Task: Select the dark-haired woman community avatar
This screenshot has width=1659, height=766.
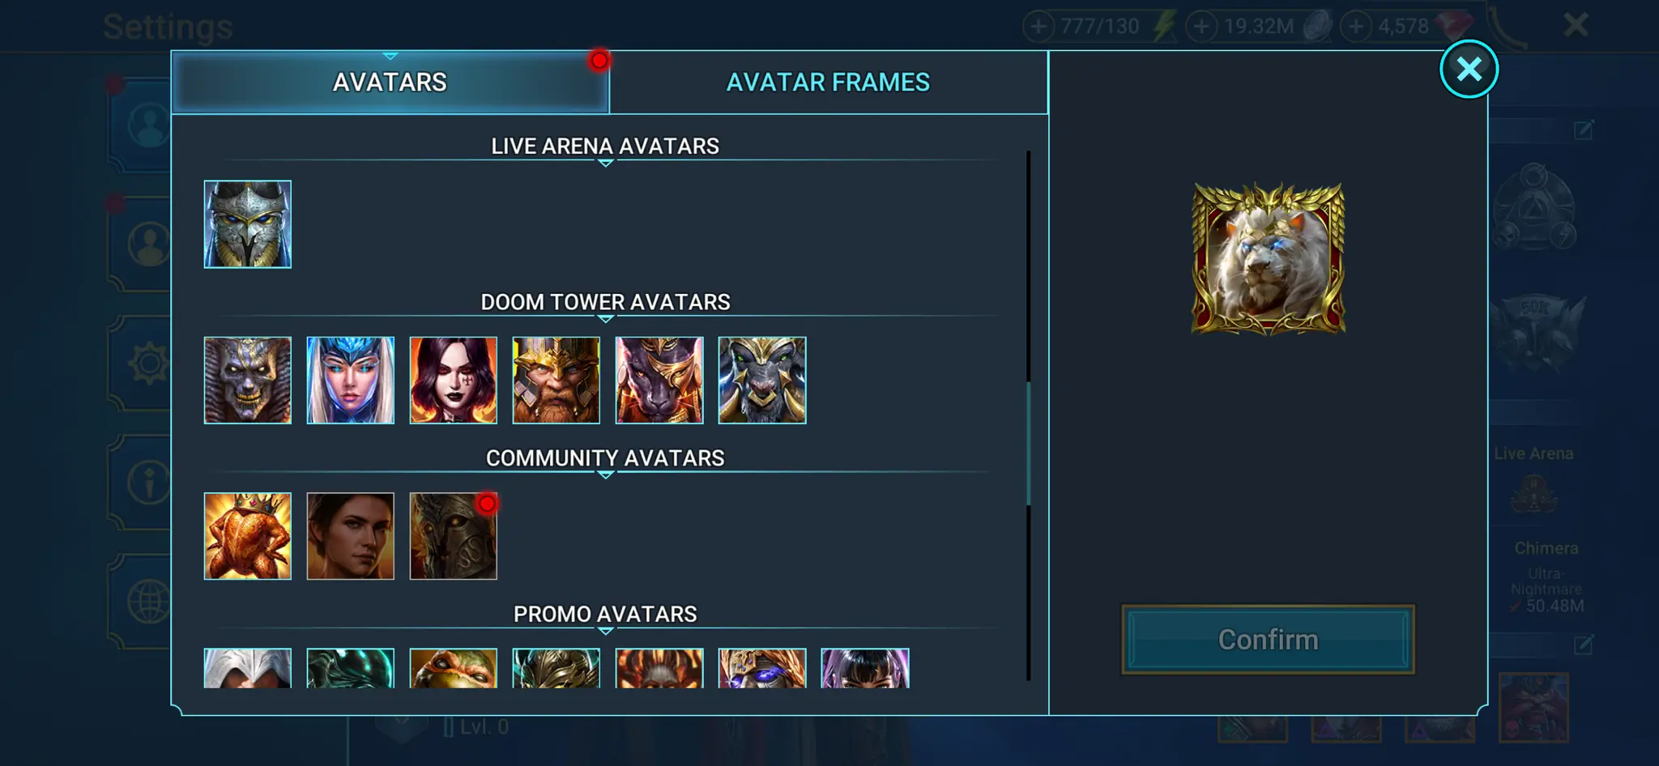Action: [x=350, y=536]
